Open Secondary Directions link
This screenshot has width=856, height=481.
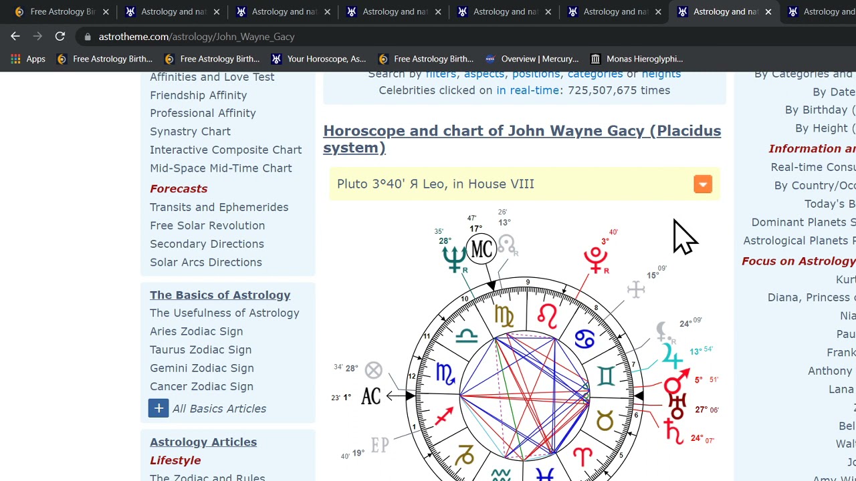pos(207,244)
